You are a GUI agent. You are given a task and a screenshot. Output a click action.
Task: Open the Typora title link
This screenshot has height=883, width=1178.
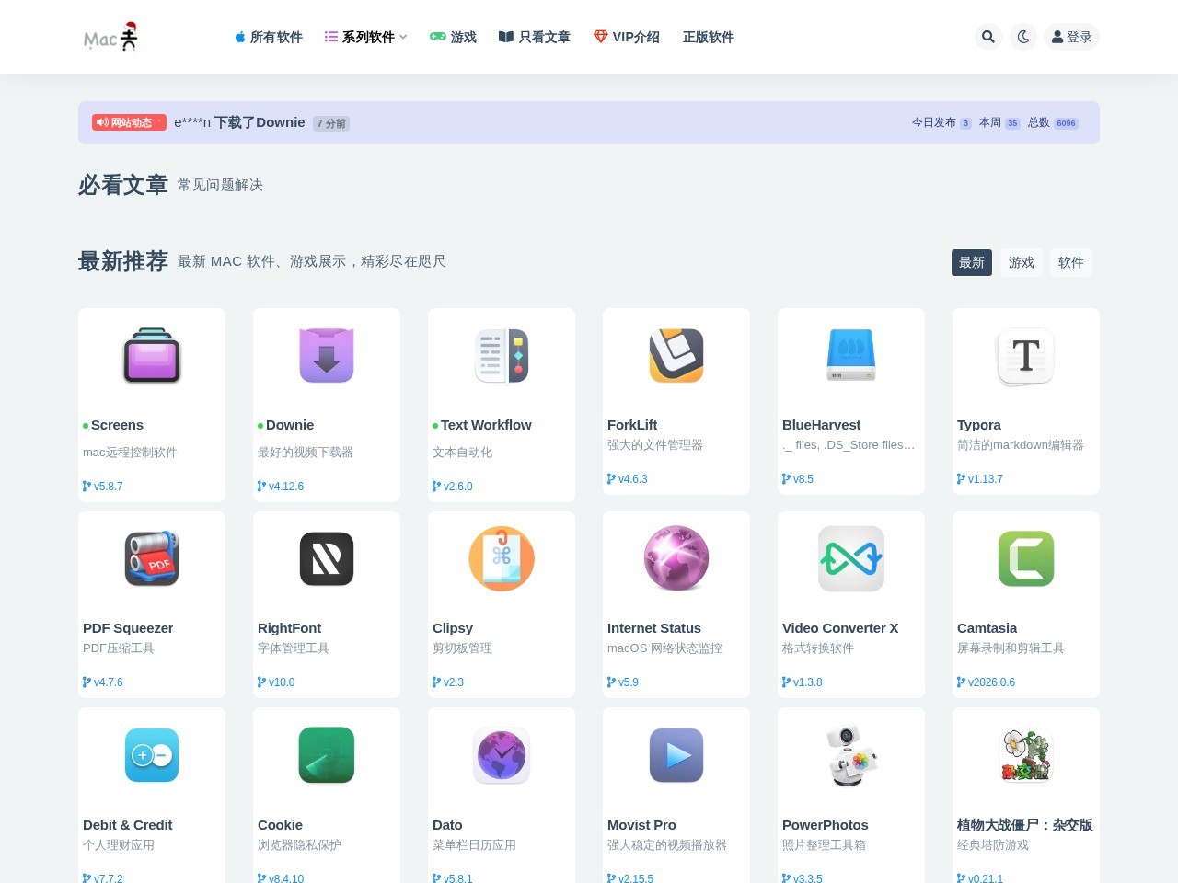979,425
